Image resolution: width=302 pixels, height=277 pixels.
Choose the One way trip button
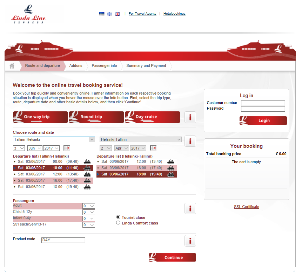(40, 117)
